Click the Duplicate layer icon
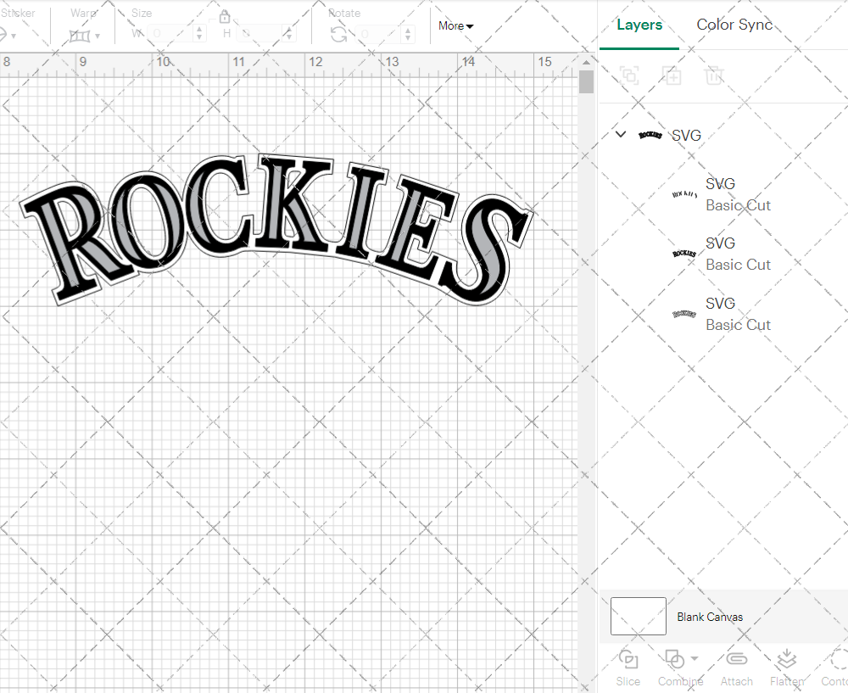848x693 pixels. tap(672, 75)
